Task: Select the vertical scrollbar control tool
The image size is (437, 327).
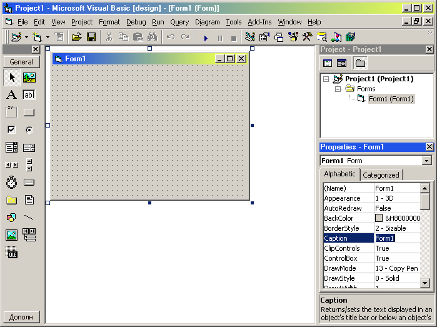Action: point(29,165)
